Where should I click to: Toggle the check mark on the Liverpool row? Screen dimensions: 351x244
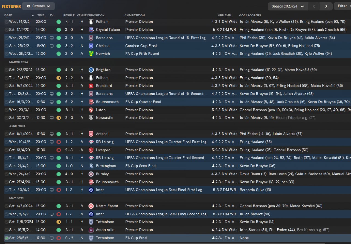click(7, 150)
